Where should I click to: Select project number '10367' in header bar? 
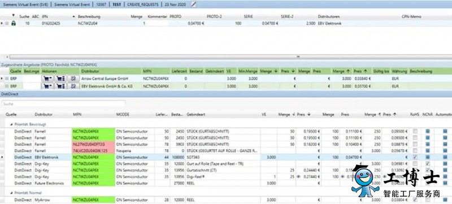click(x=101, y=5)
